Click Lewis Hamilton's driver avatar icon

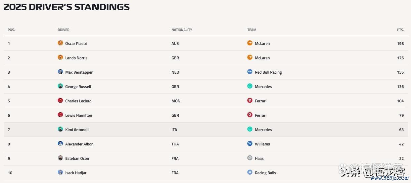(60, 115)
